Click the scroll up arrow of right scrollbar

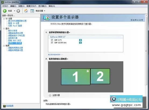coord(146,15)
